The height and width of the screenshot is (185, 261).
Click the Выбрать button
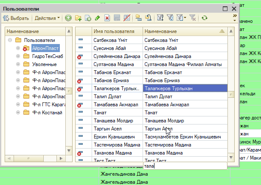pos(16,18)
